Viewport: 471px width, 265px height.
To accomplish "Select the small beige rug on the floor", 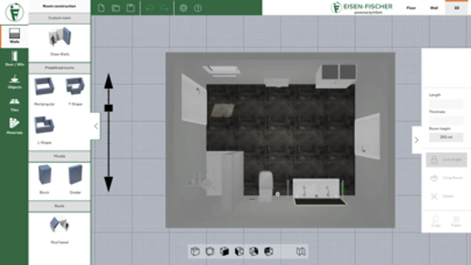I will 223,110.
